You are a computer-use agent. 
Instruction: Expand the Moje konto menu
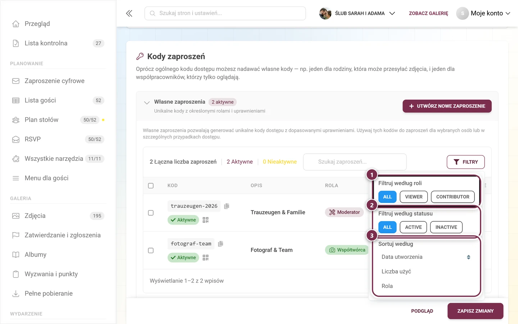point(483,13)
